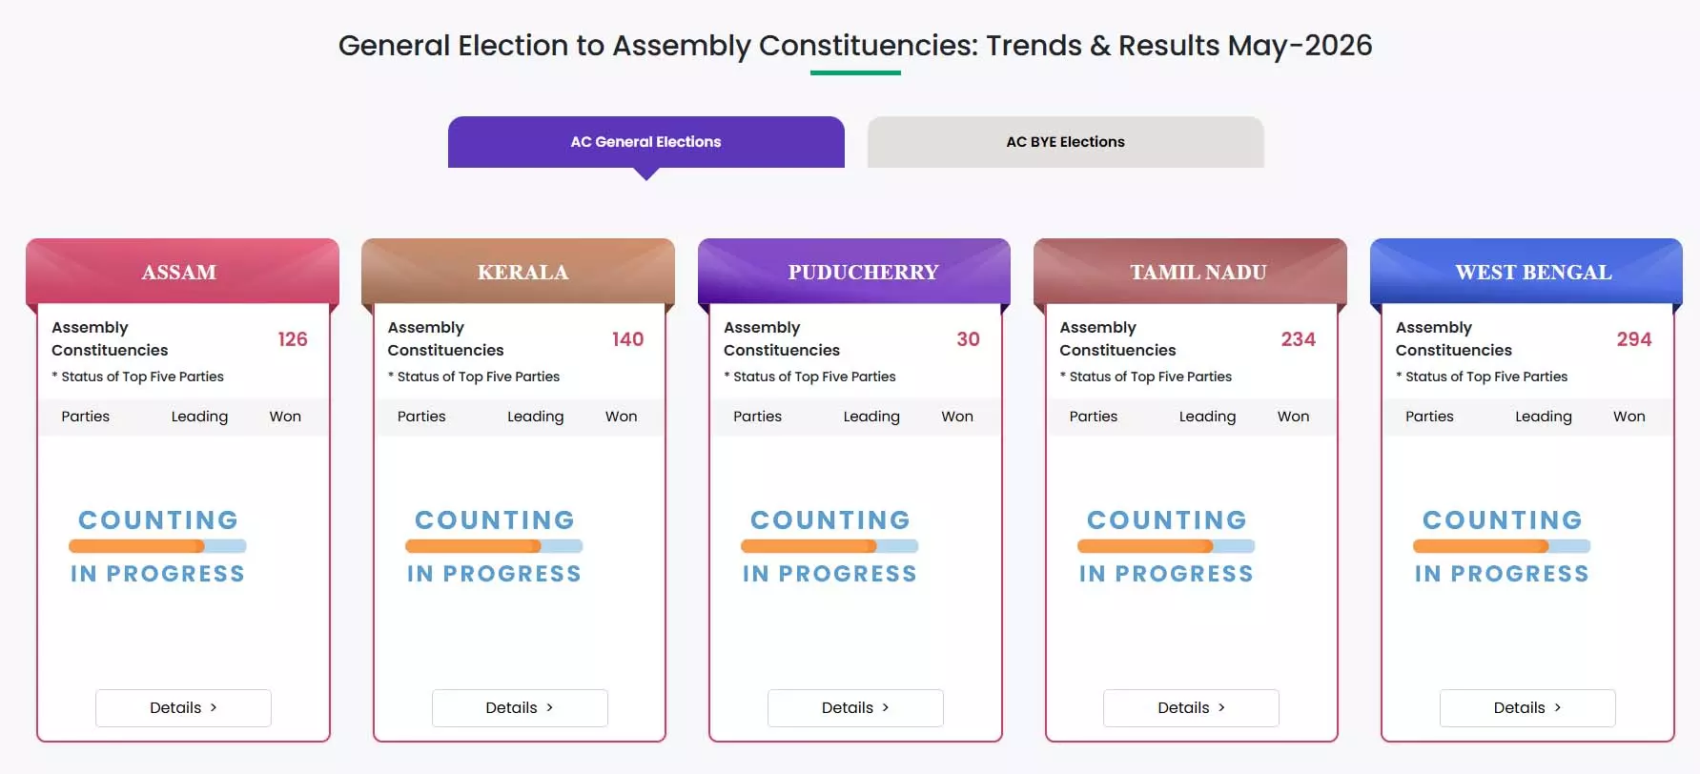
Task: Show Details for West Bengal
Action: pyautogui.click(x=1527, y=708)
